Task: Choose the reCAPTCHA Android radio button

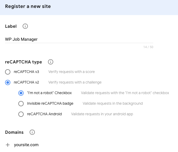Action: point(21,114)
